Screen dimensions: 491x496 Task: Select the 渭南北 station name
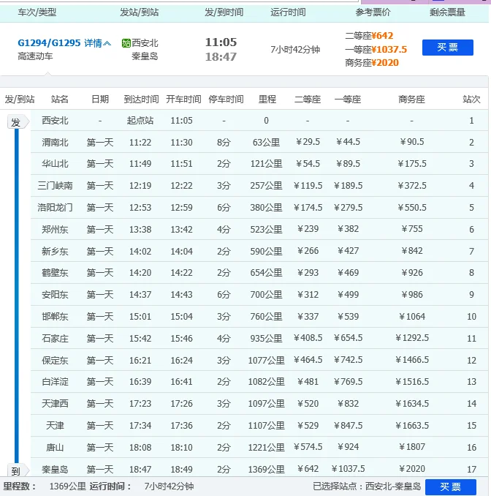[55, 143]
